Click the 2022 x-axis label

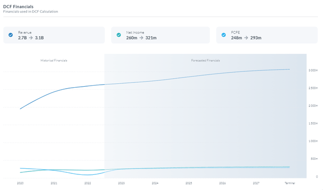[x=87, y=183]
